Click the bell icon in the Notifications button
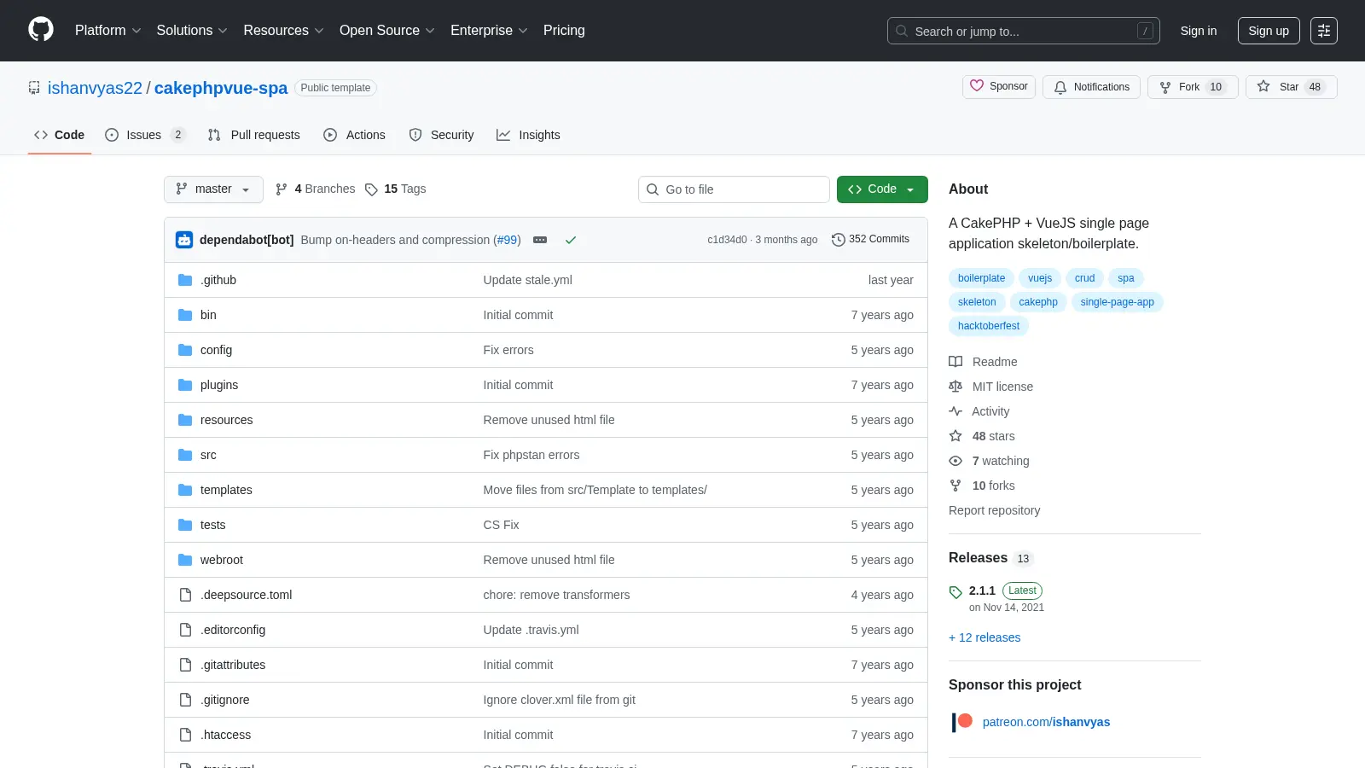This screenshot has height=768, width=1365. [x=1060, y=87]
